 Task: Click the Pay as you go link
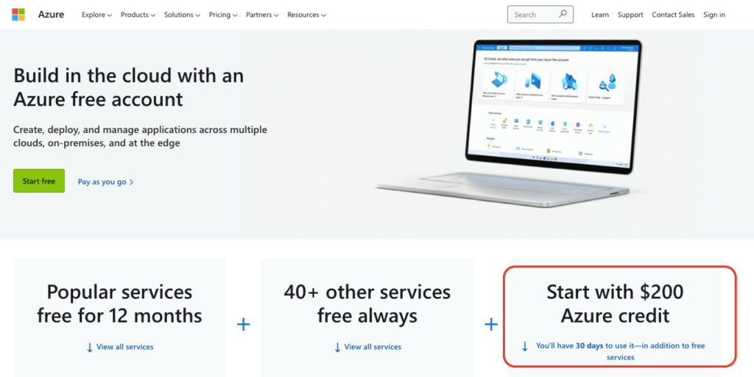106,182
